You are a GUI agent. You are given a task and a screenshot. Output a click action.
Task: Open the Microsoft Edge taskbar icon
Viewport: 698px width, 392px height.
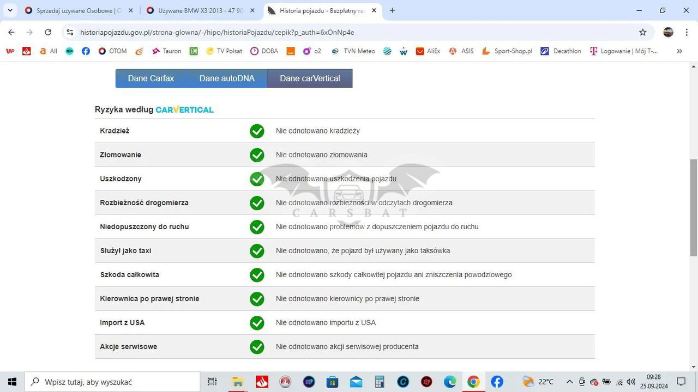pos(450,382)
